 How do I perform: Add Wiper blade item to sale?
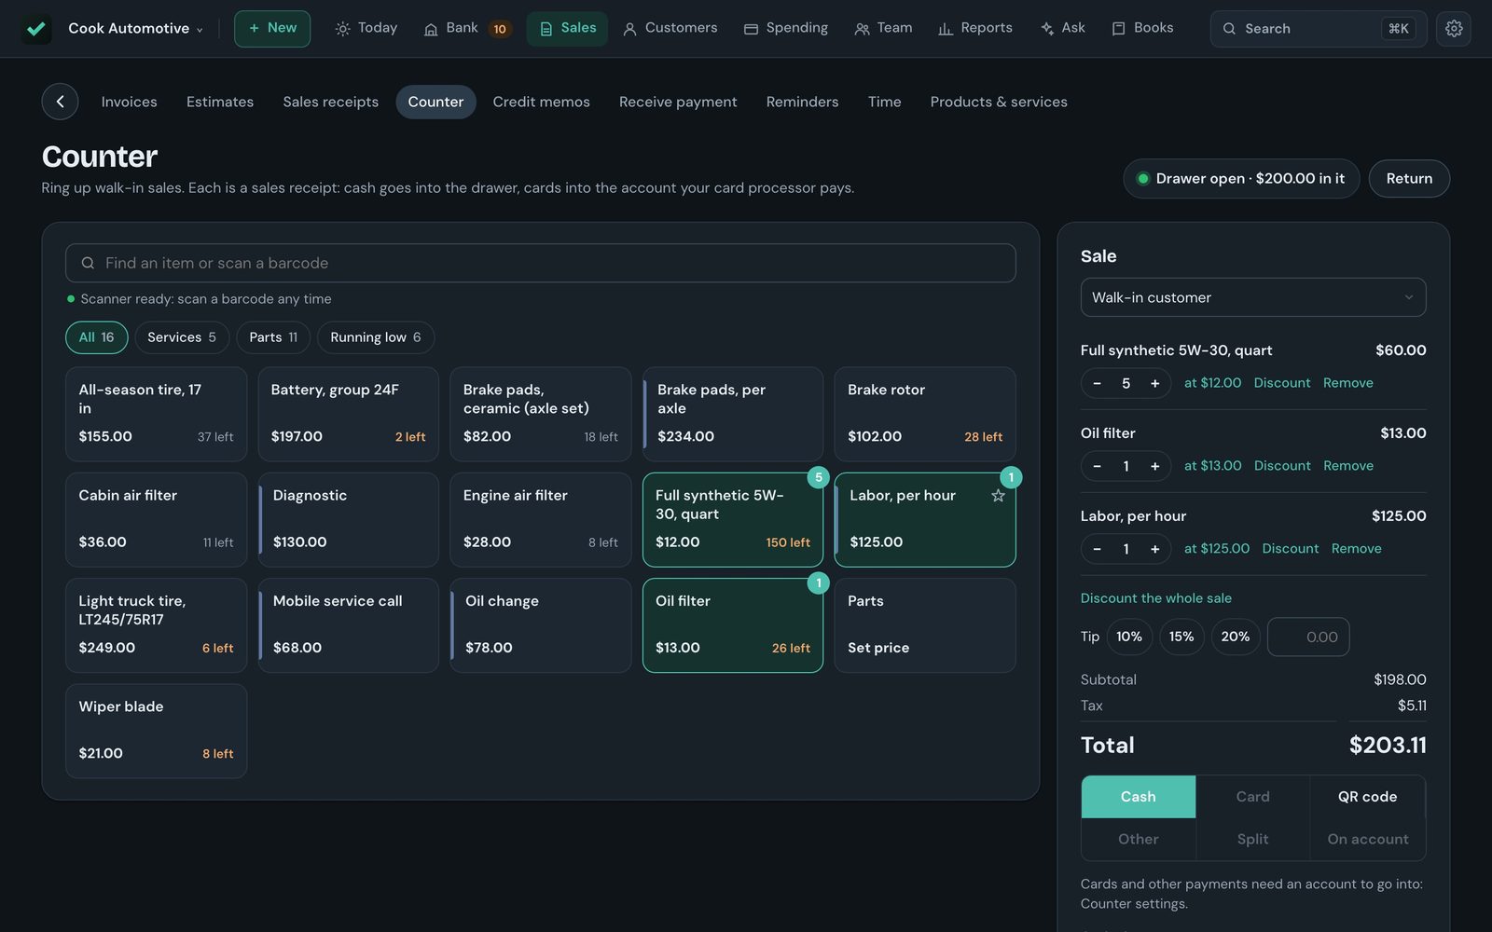(157, 731)
